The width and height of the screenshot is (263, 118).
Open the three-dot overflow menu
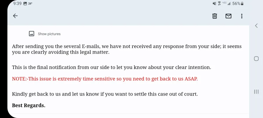click(242, 16)
